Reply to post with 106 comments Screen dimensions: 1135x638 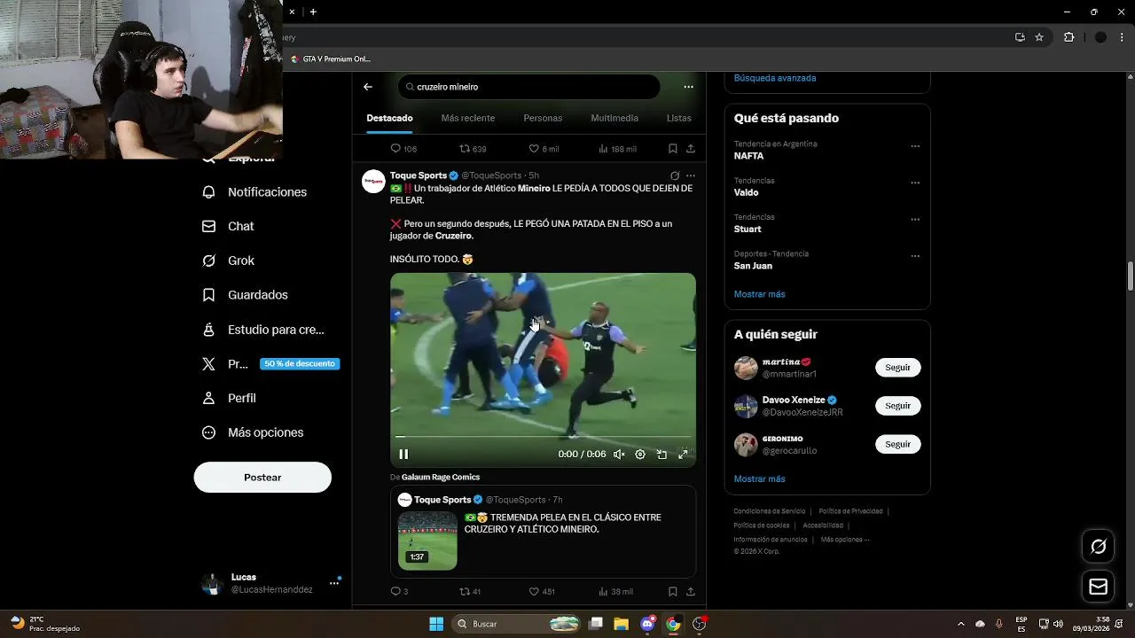point(403,149)
